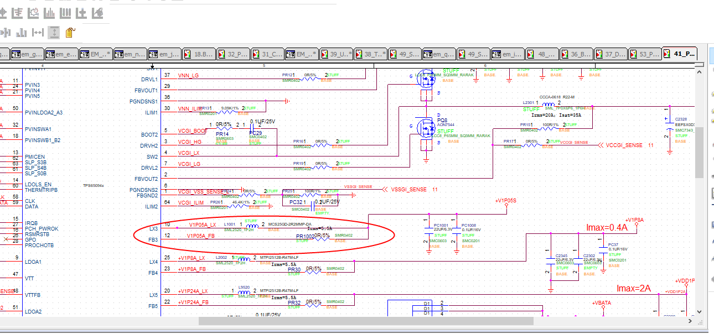Select the PC29 capacitor reference
This screenshot has height=334, width=714.
coord(256,133)
